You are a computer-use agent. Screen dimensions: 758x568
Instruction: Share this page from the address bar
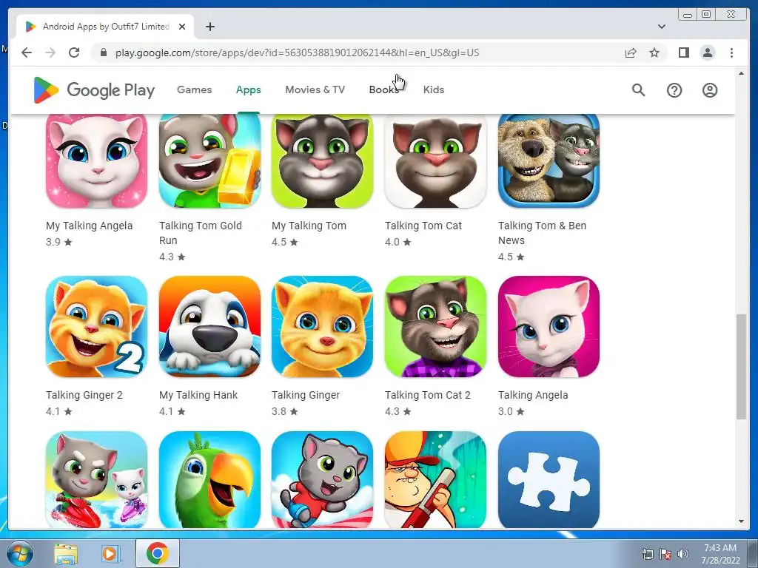click(631, 53)
